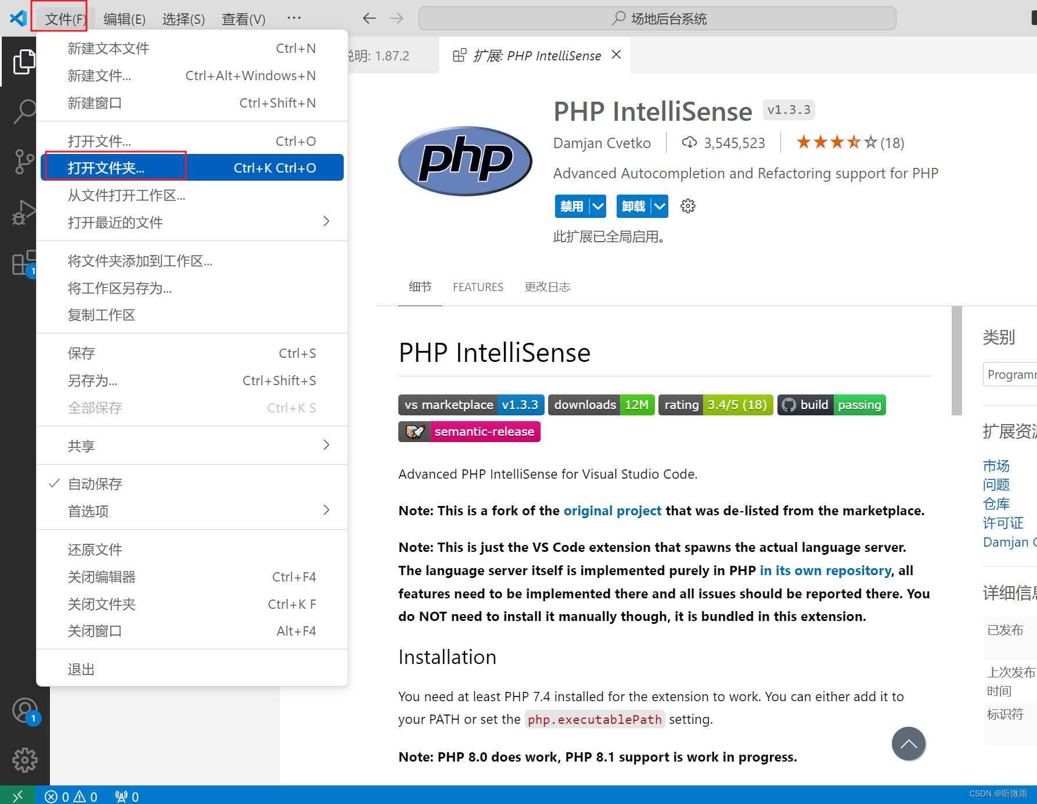Open the 查看(V) menu
The width and height of the screenshot is (1037, 804).
pos(243,19)
